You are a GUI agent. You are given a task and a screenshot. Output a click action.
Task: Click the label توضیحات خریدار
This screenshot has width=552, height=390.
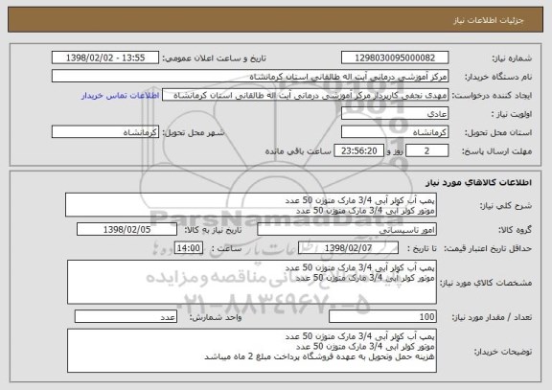pyautogui.click(x=503, y=352)
